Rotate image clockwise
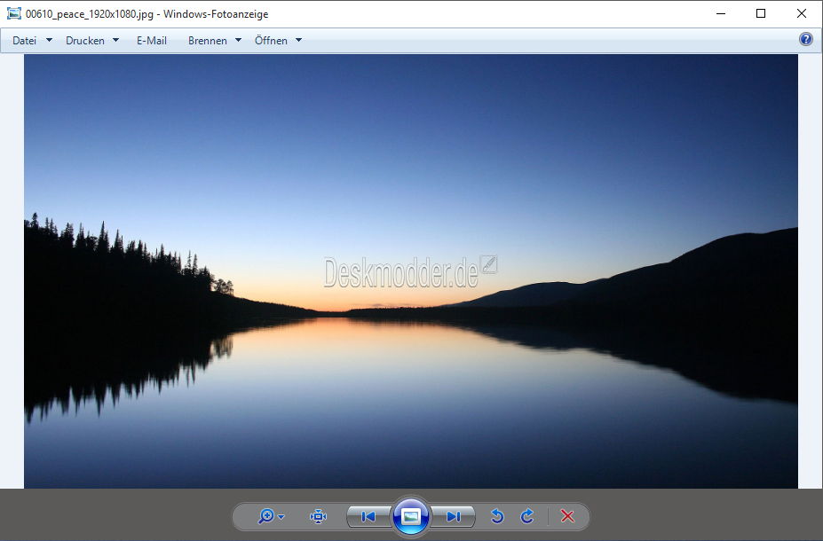823x541 pixels. [x=527, y=516]
